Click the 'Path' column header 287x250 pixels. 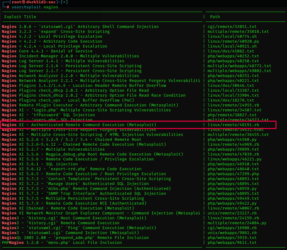[x=215, y=17]
